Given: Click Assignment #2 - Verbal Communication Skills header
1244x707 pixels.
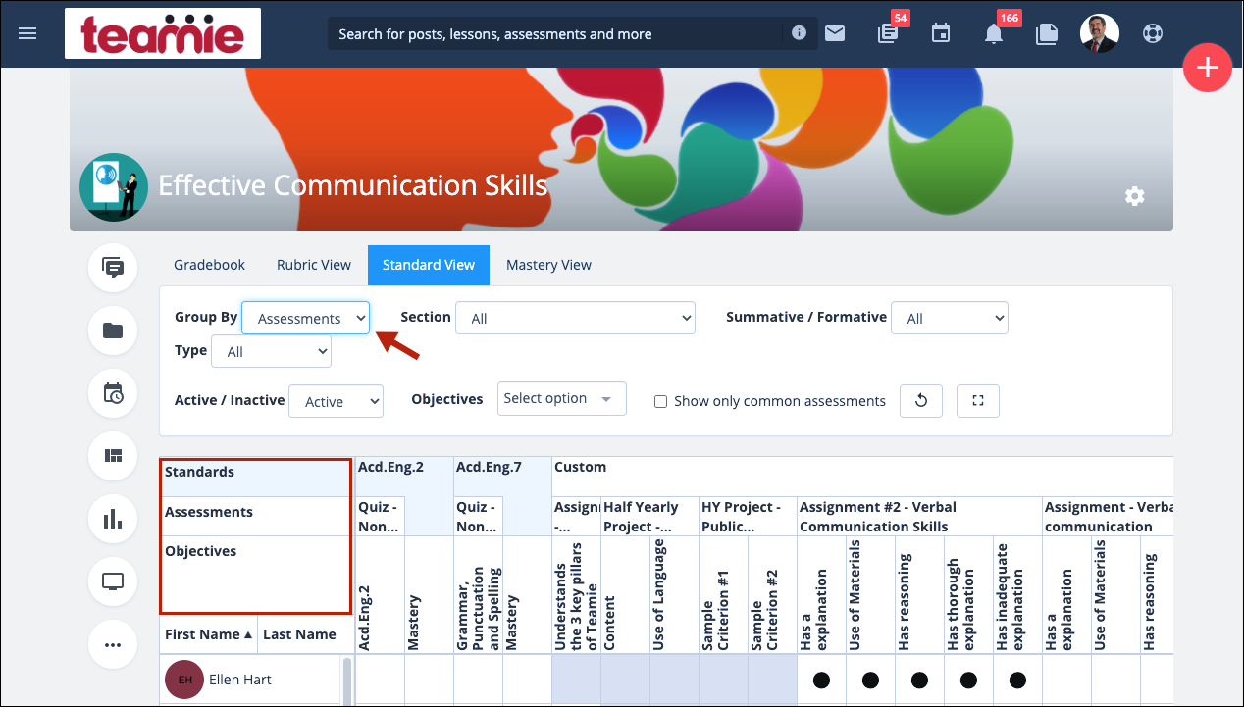Looking at the screenshot, I should point(918,517).
